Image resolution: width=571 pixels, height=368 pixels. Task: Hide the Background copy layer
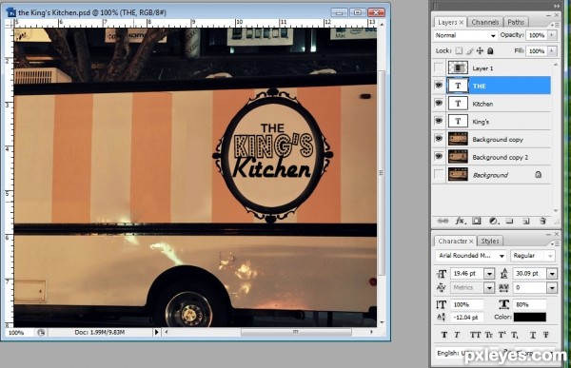coord(439,139)
